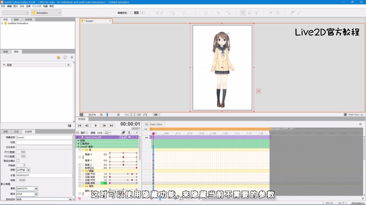Open the Multi View options

point(353,115)
